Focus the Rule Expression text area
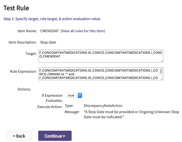 pyautogui.click(x=99, y=74)
